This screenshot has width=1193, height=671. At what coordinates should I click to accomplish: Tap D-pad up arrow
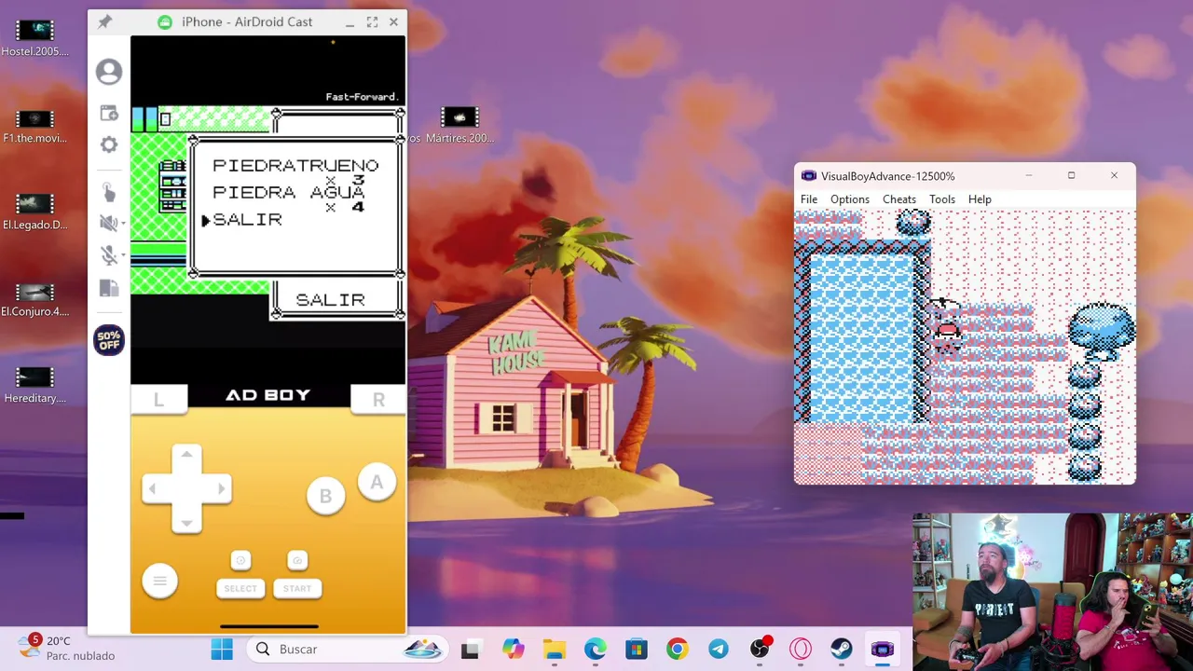186,456
